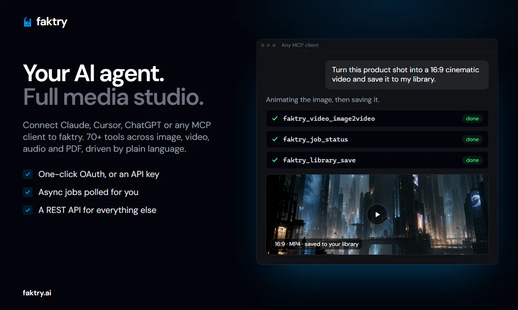Image resolution: width=518 pixels, height=310 pixels.
Task: Click the done badge for faktry_library_save
Action: (x=472, y=160)
